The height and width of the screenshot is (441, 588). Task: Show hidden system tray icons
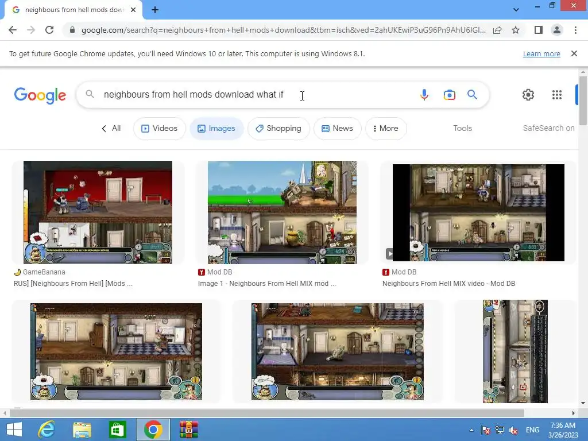[471, 430]
